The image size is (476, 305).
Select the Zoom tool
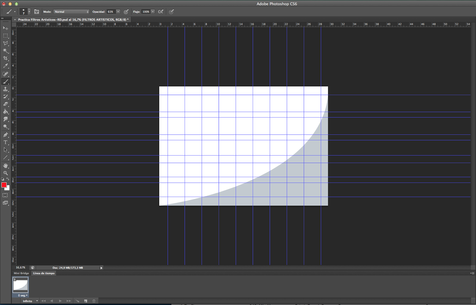tap(5, 173)
